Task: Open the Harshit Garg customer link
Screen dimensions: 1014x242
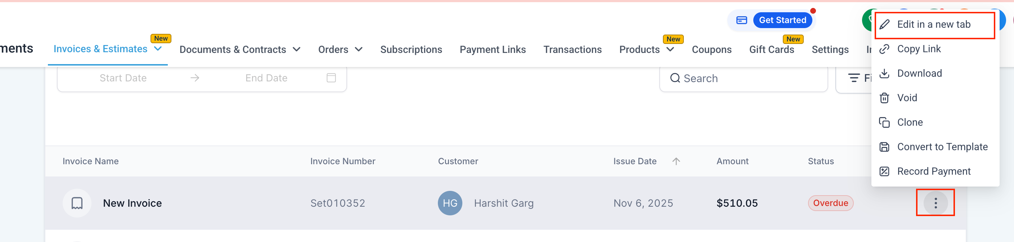Action: (503, 203)
